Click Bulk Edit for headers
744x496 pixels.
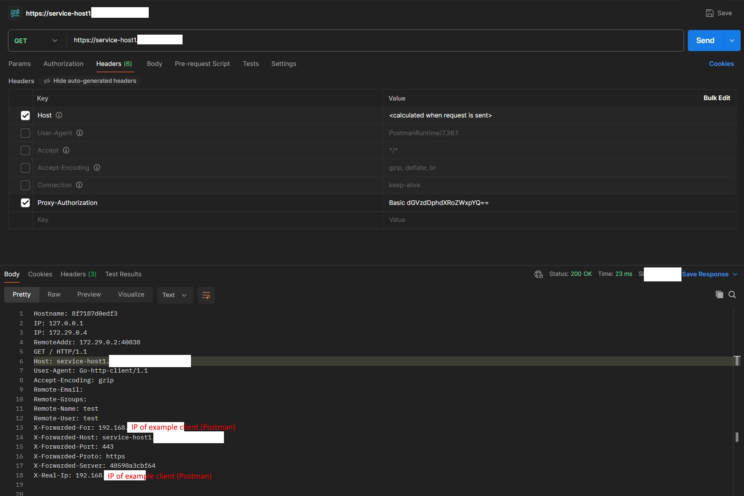(x=717, y=98)
